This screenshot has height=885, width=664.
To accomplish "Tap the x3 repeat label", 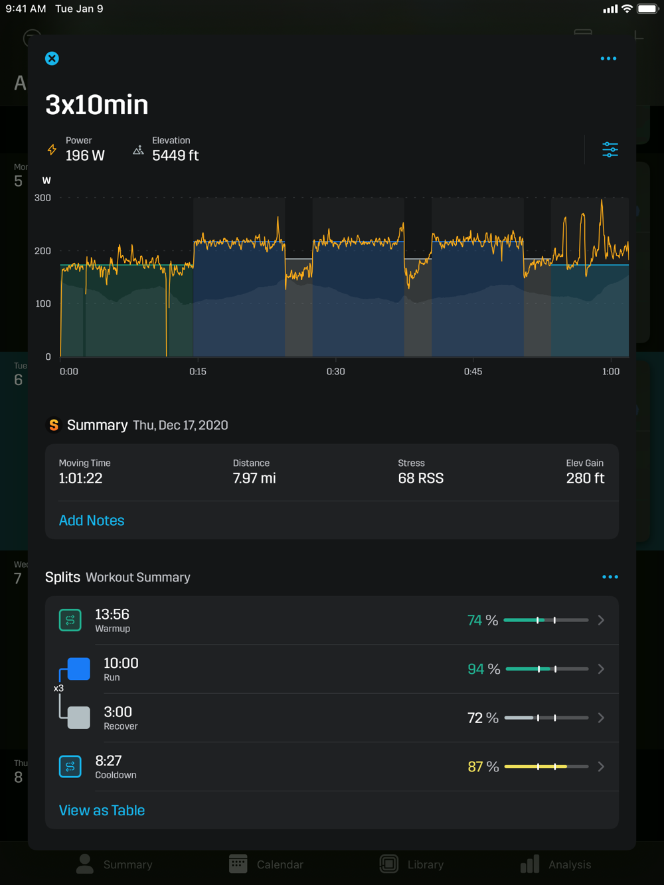I will [x=58, y=688].
